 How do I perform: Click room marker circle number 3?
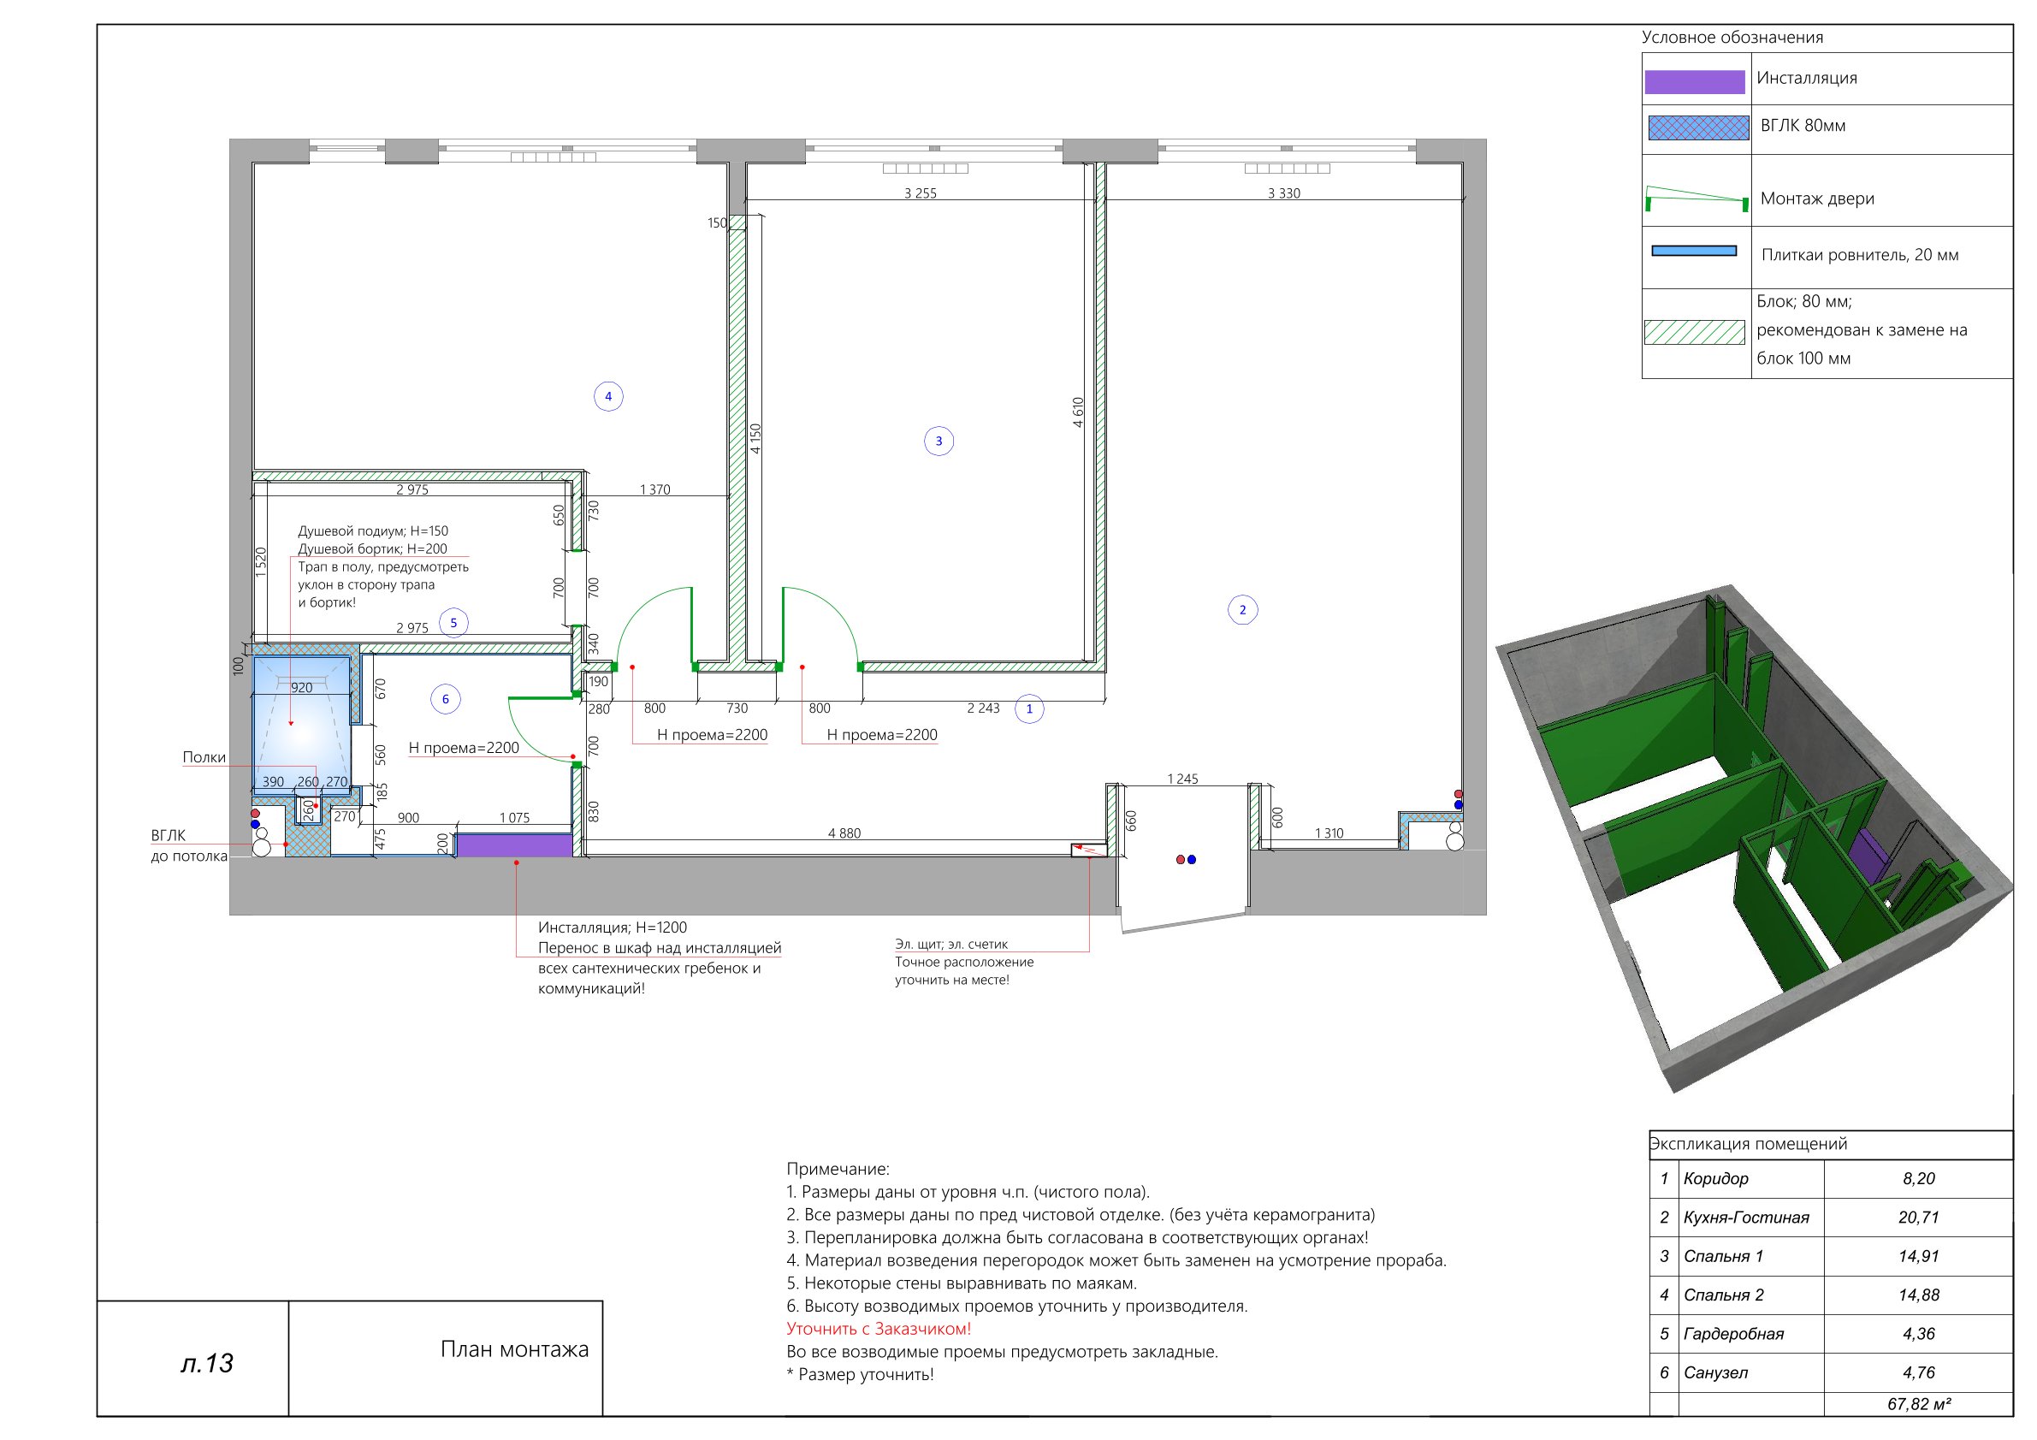(x=939, y=441)
